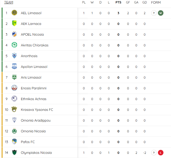Click the Olympiakos Nicosia club crest
The height and width of the screenshot is (158, 171).
tap(14, 152)
